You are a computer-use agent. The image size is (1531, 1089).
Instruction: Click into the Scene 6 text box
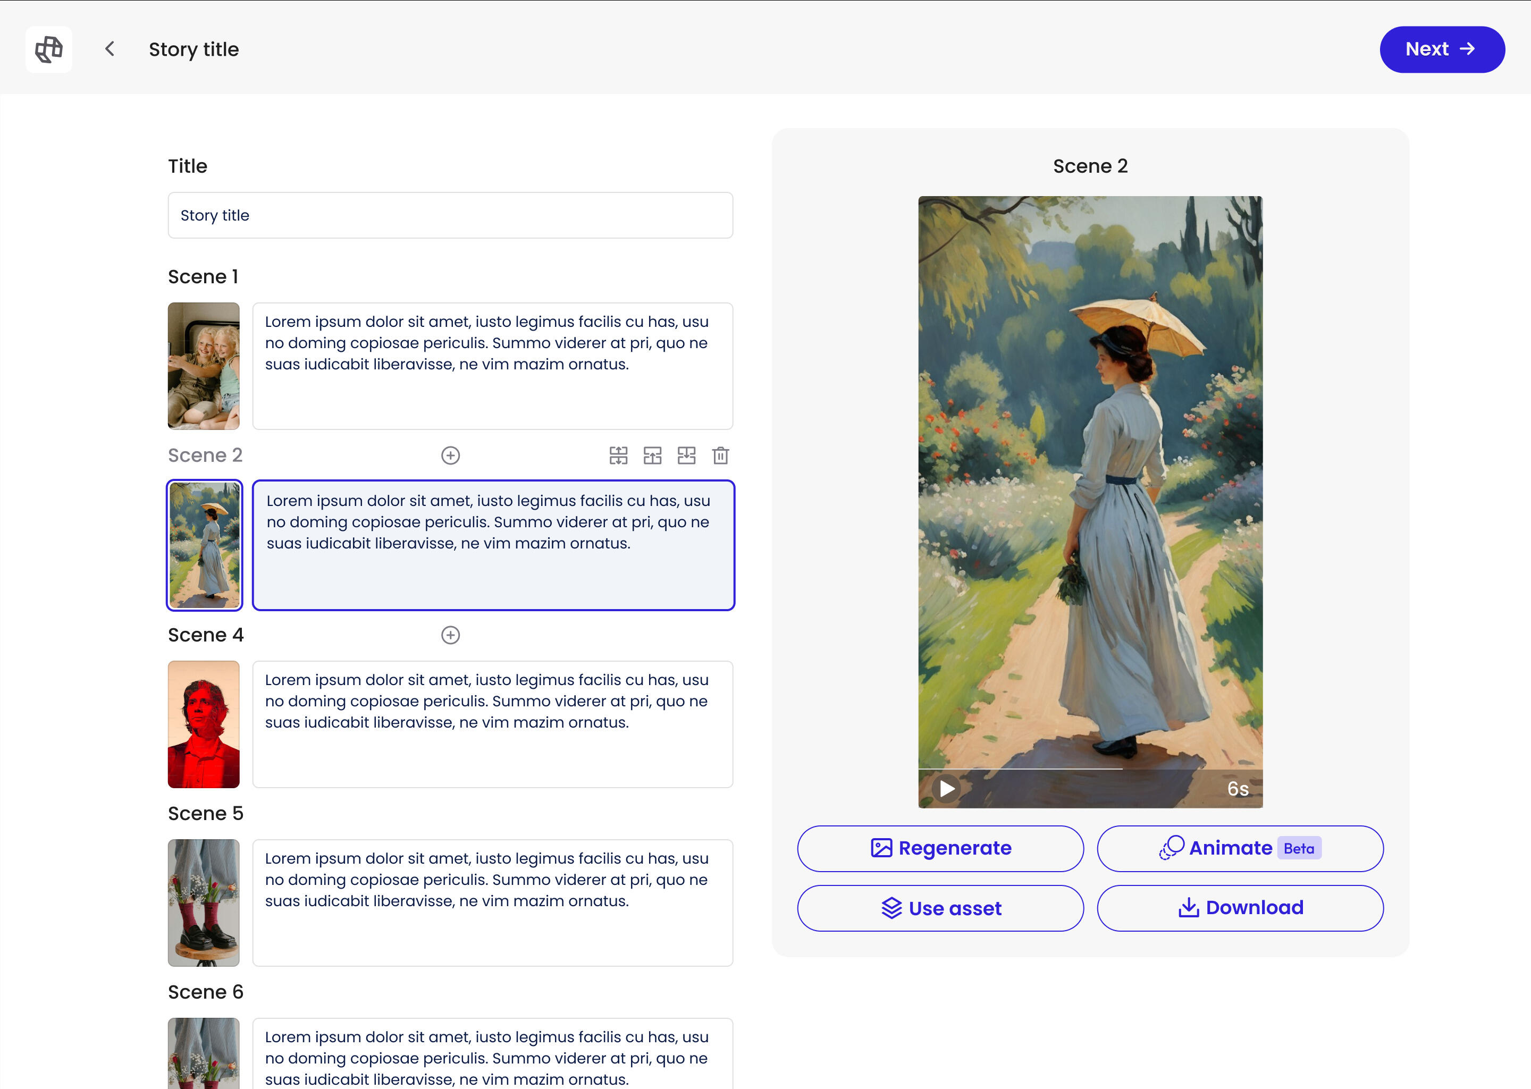(x=492, y=1053)
